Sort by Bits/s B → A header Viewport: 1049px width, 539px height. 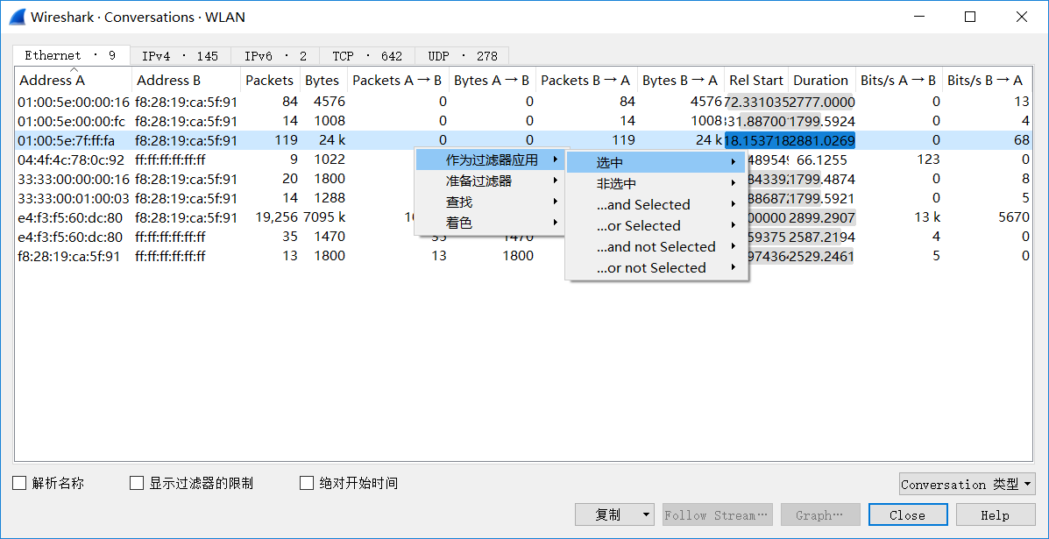985,81
